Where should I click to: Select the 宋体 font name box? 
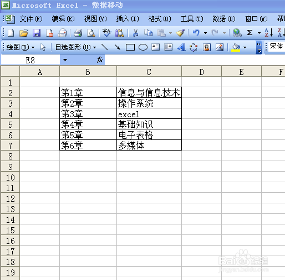pyautogui.click(x=277, y=46)
